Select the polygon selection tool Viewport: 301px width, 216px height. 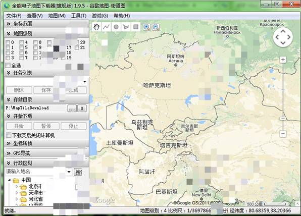coord(126,27)
